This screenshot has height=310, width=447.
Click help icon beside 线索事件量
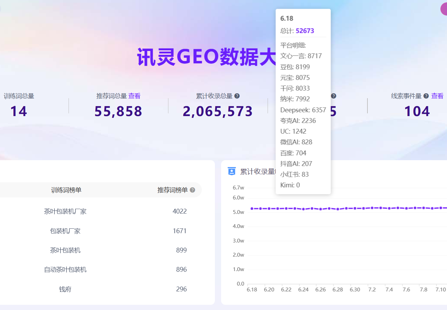(x=426, y=96)
